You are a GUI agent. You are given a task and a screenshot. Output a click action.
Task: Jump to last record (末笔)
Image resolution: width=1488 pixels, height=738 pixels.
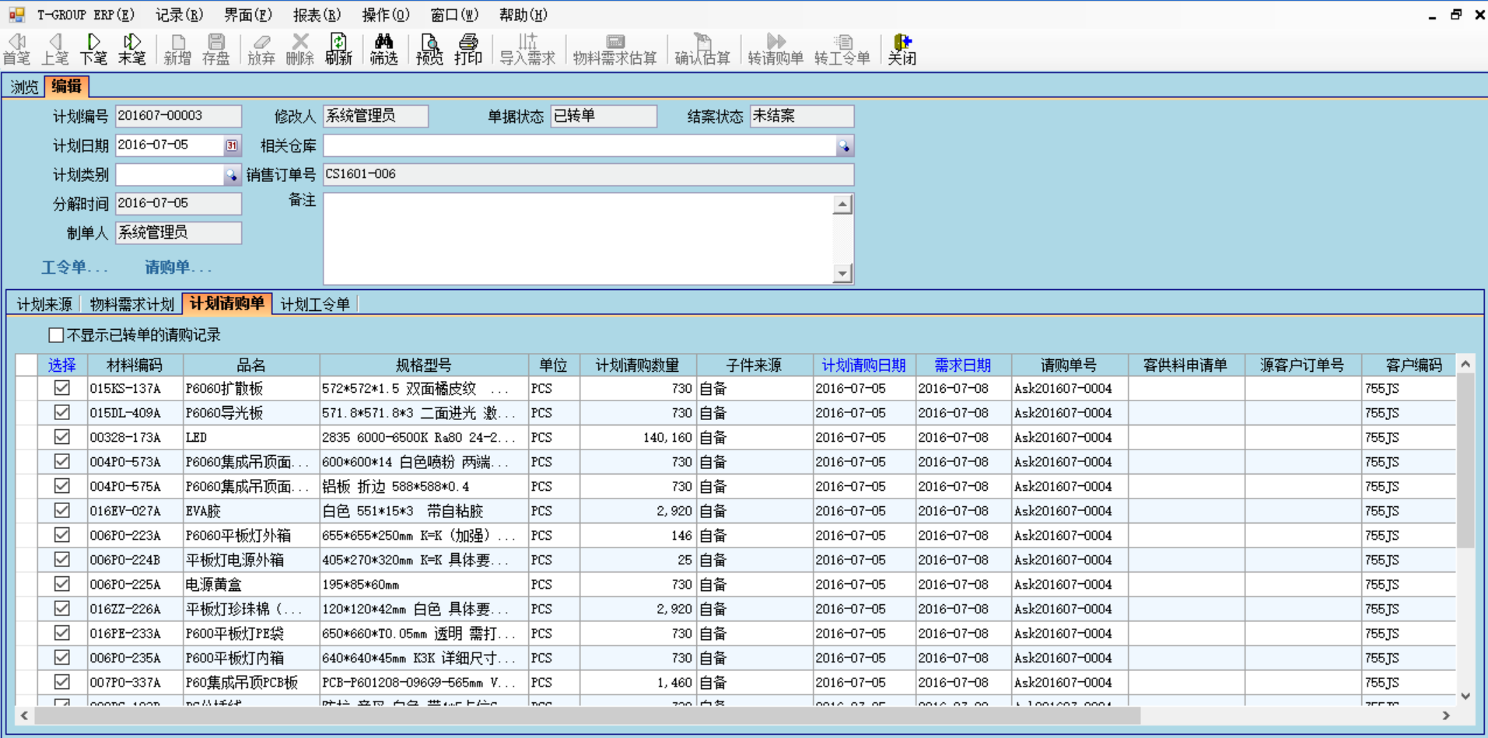pyautogui.click(x=131, y=49)
